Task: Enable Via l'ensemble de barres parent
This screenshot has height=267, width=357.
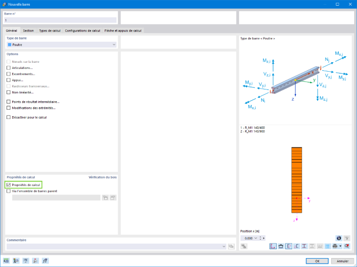Action: point(8,191)
